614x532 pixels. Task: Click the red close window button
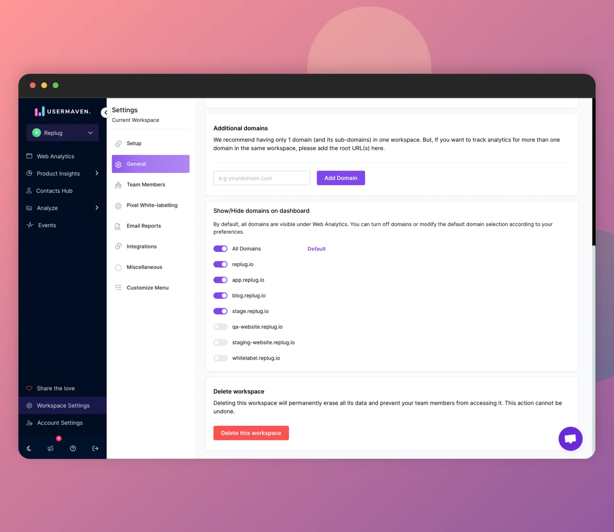click(x=33, y=85)
